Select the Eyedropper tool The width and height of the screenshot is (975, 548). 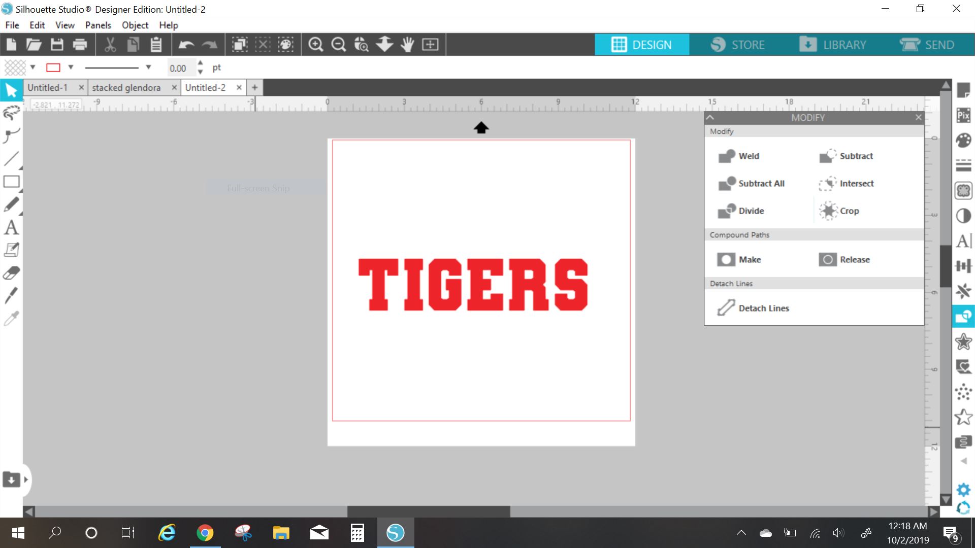point(11,318)
